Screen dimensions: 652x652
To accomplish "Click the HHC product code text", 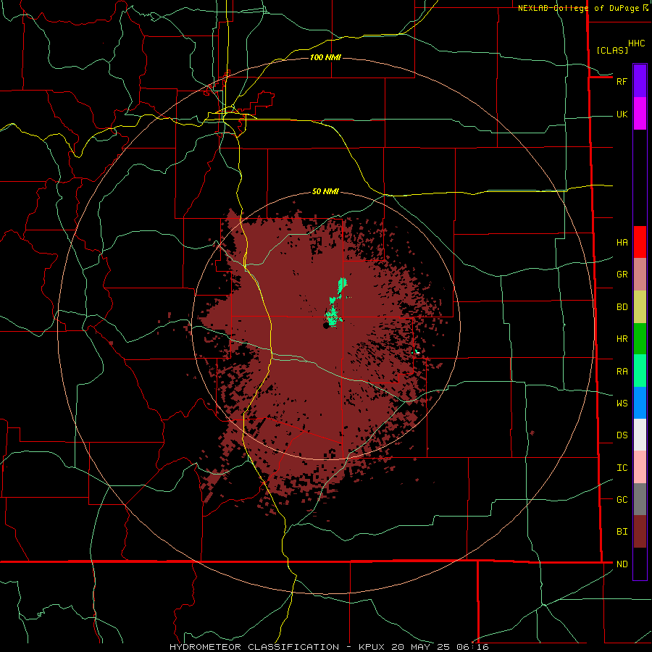I will click(636, 43).
